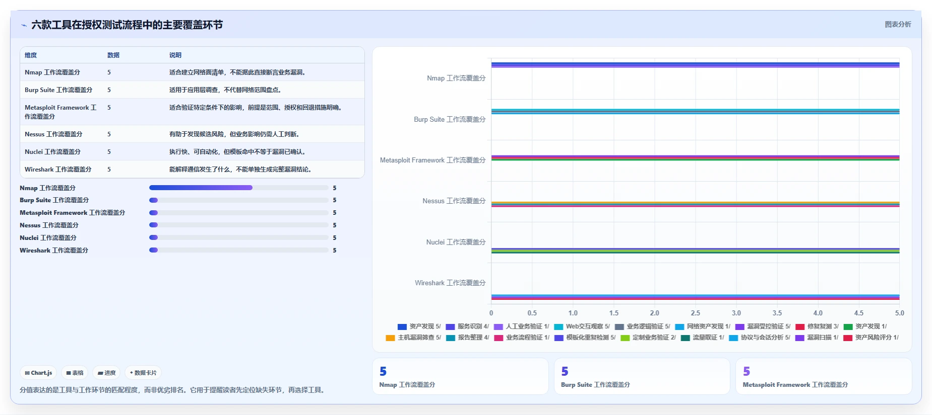
Task: Click the text 执行快、可自动化，但模板命中不等于漏洞已确认。
Action: coord(238,152)
